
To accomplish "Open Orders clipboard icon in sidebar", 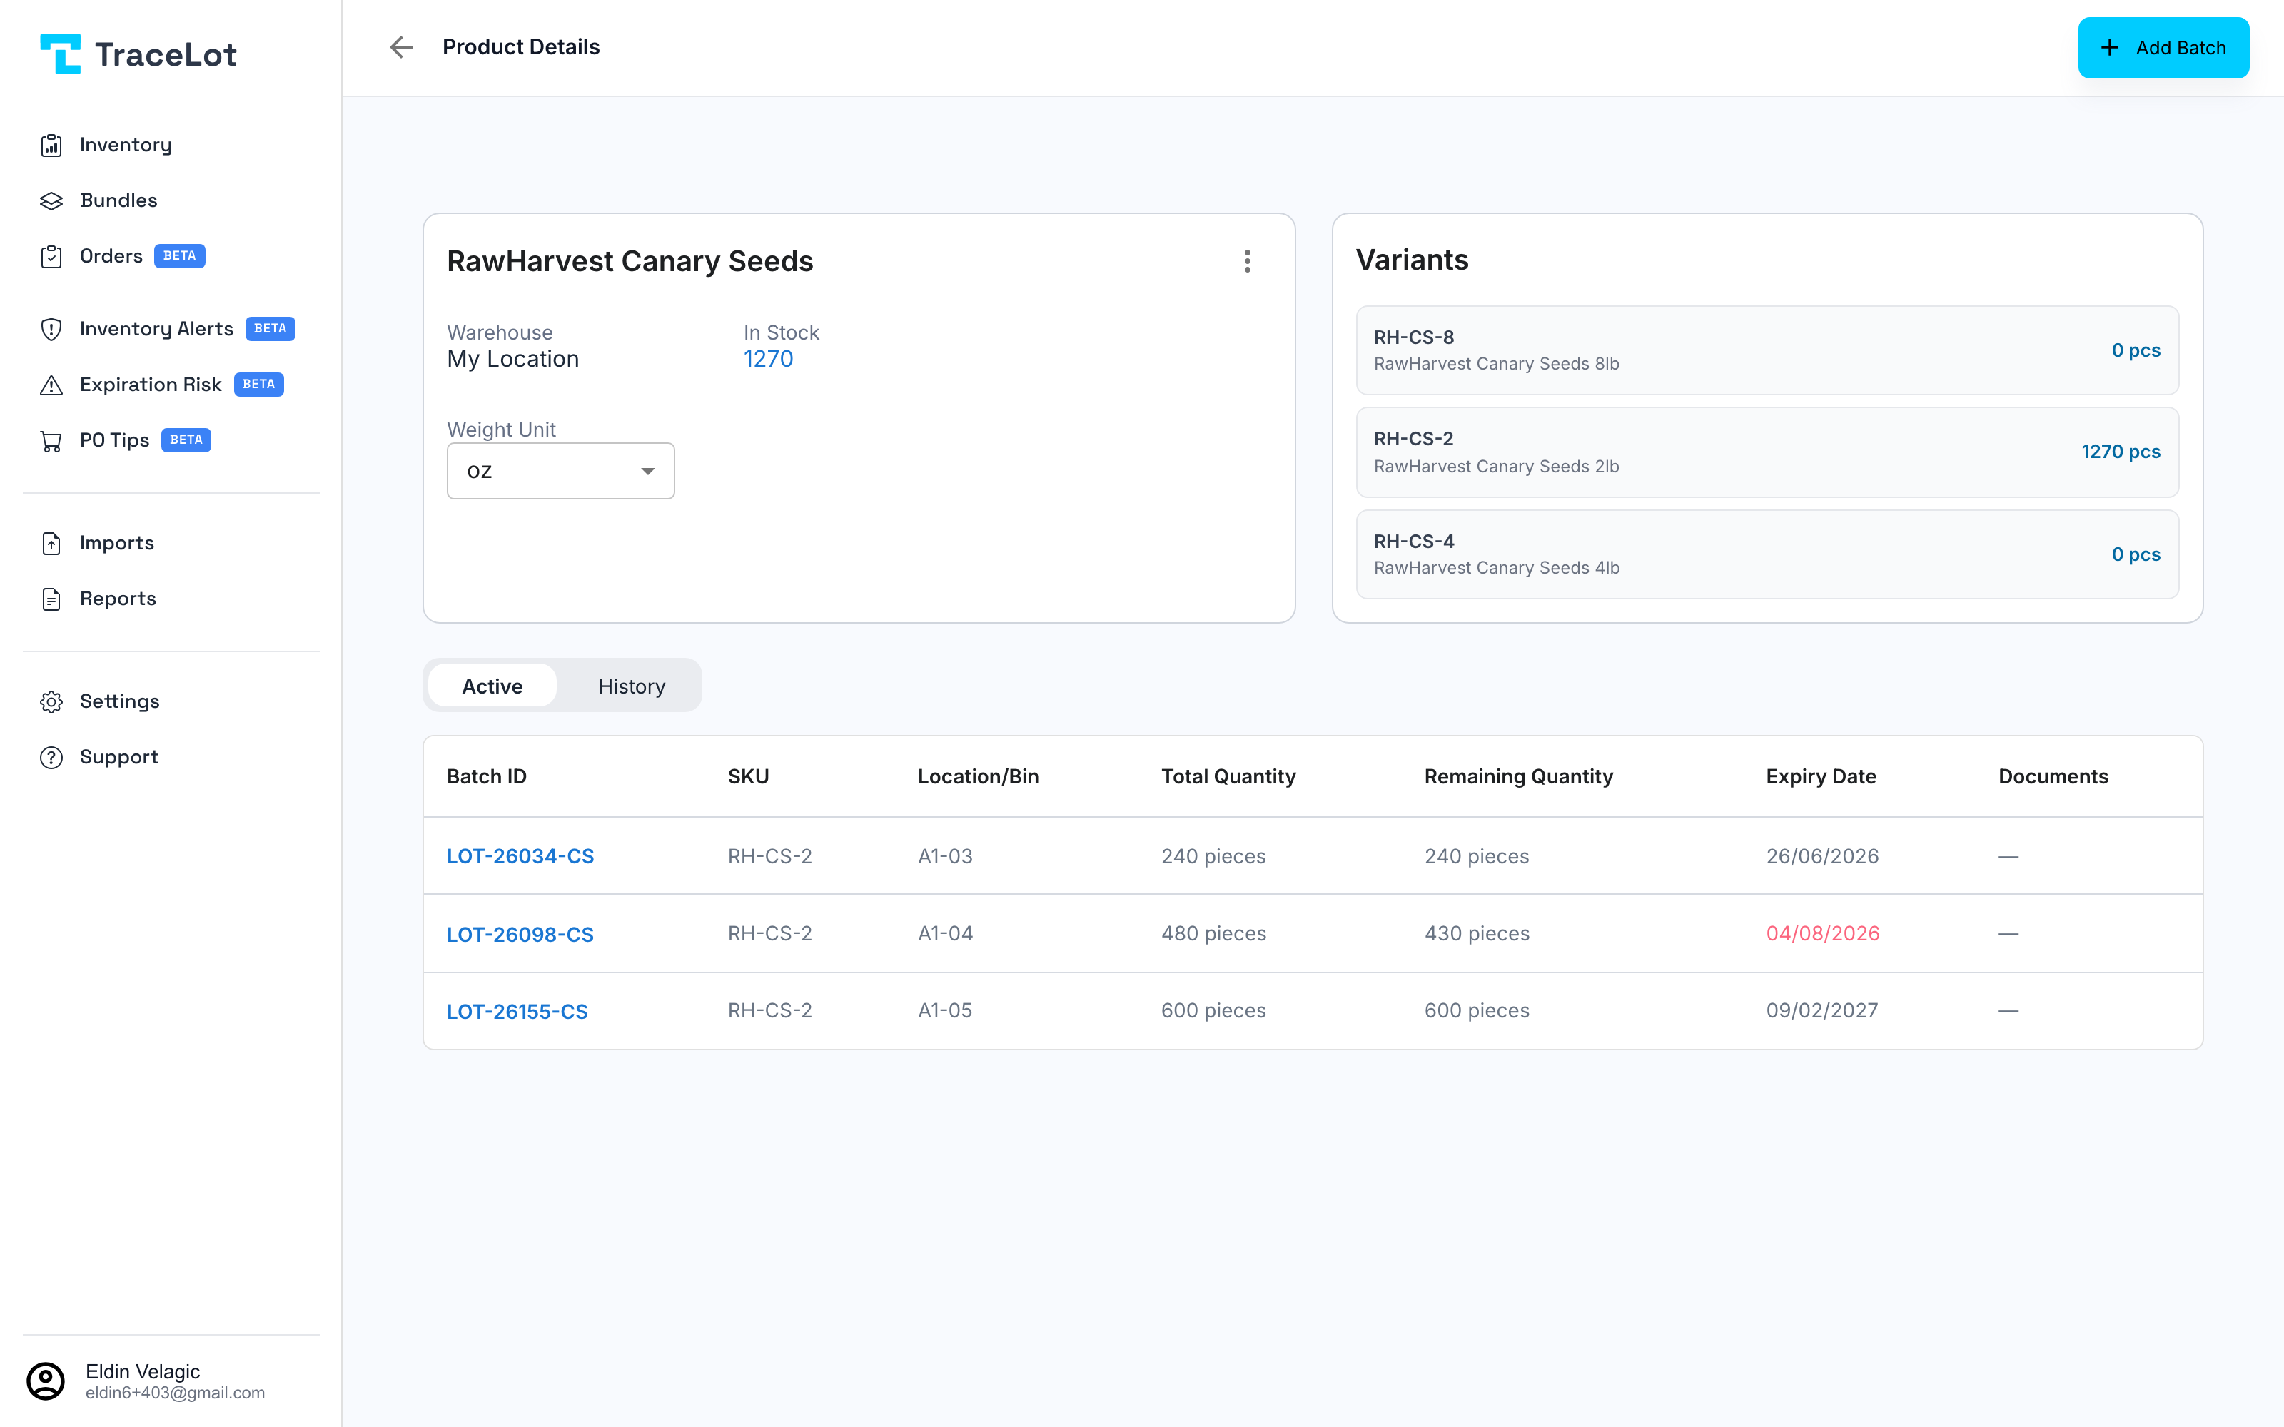I will pyautogui.click(x=51, y=257).
